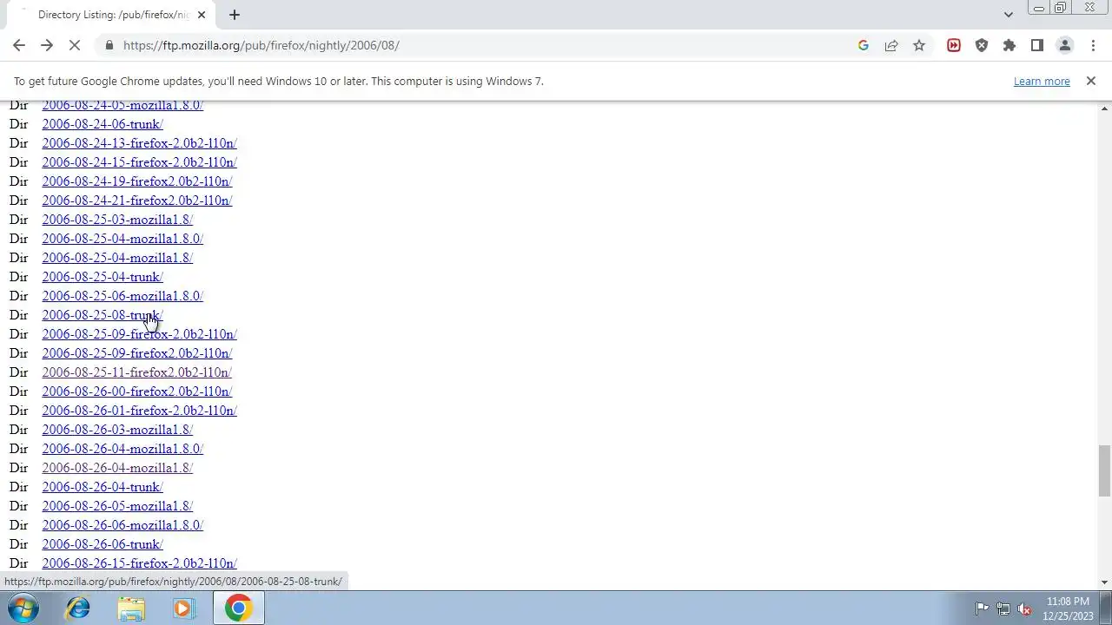Toggle the side panel button

(x=1037, y=45)
